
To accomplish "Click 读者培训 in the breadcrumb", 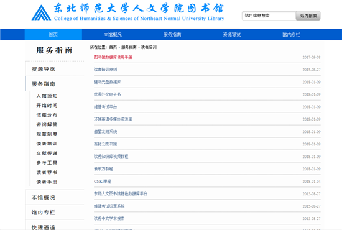I will click(149, 47).
